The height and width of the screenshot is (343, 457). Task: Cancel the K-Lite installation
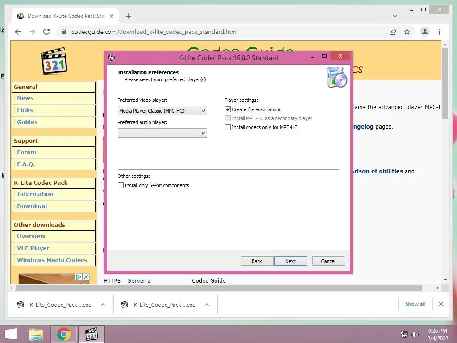(328, 261)
